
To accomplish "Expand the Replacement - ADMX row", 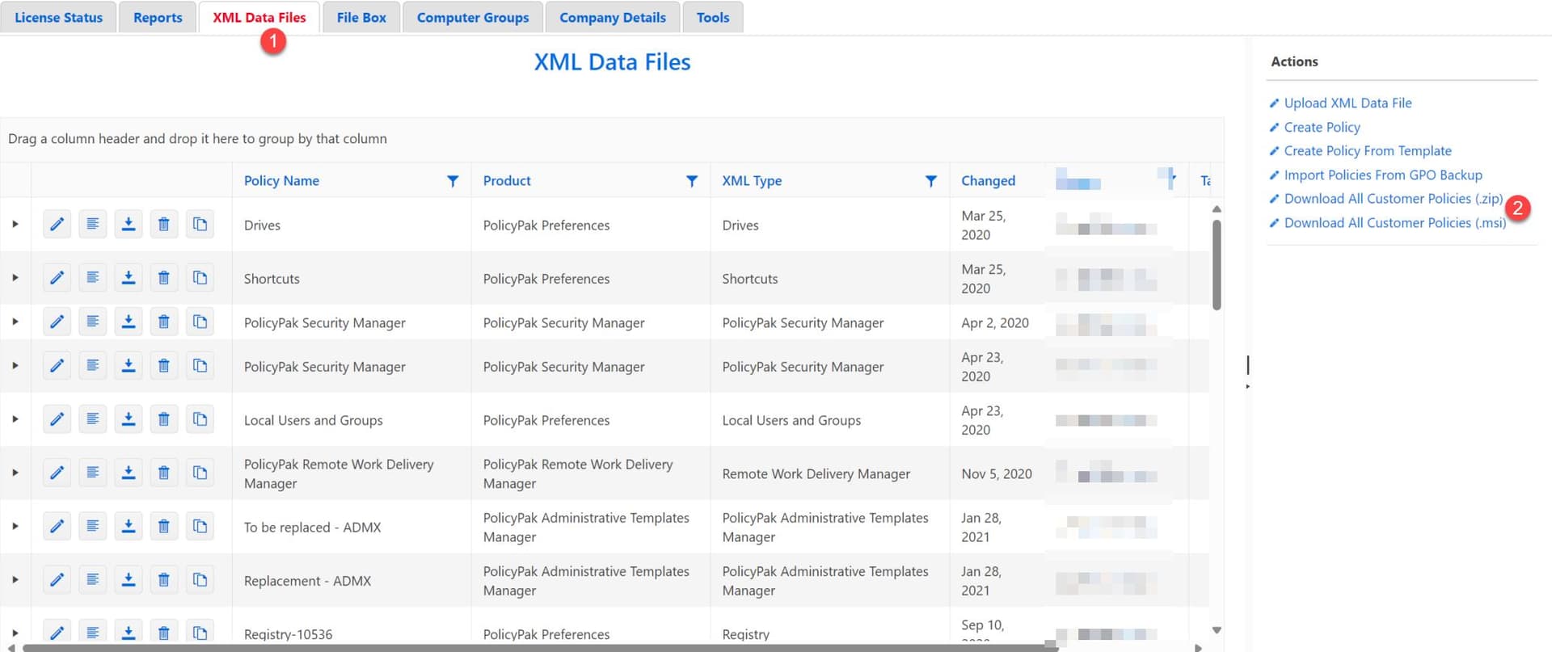I will 15,580.
